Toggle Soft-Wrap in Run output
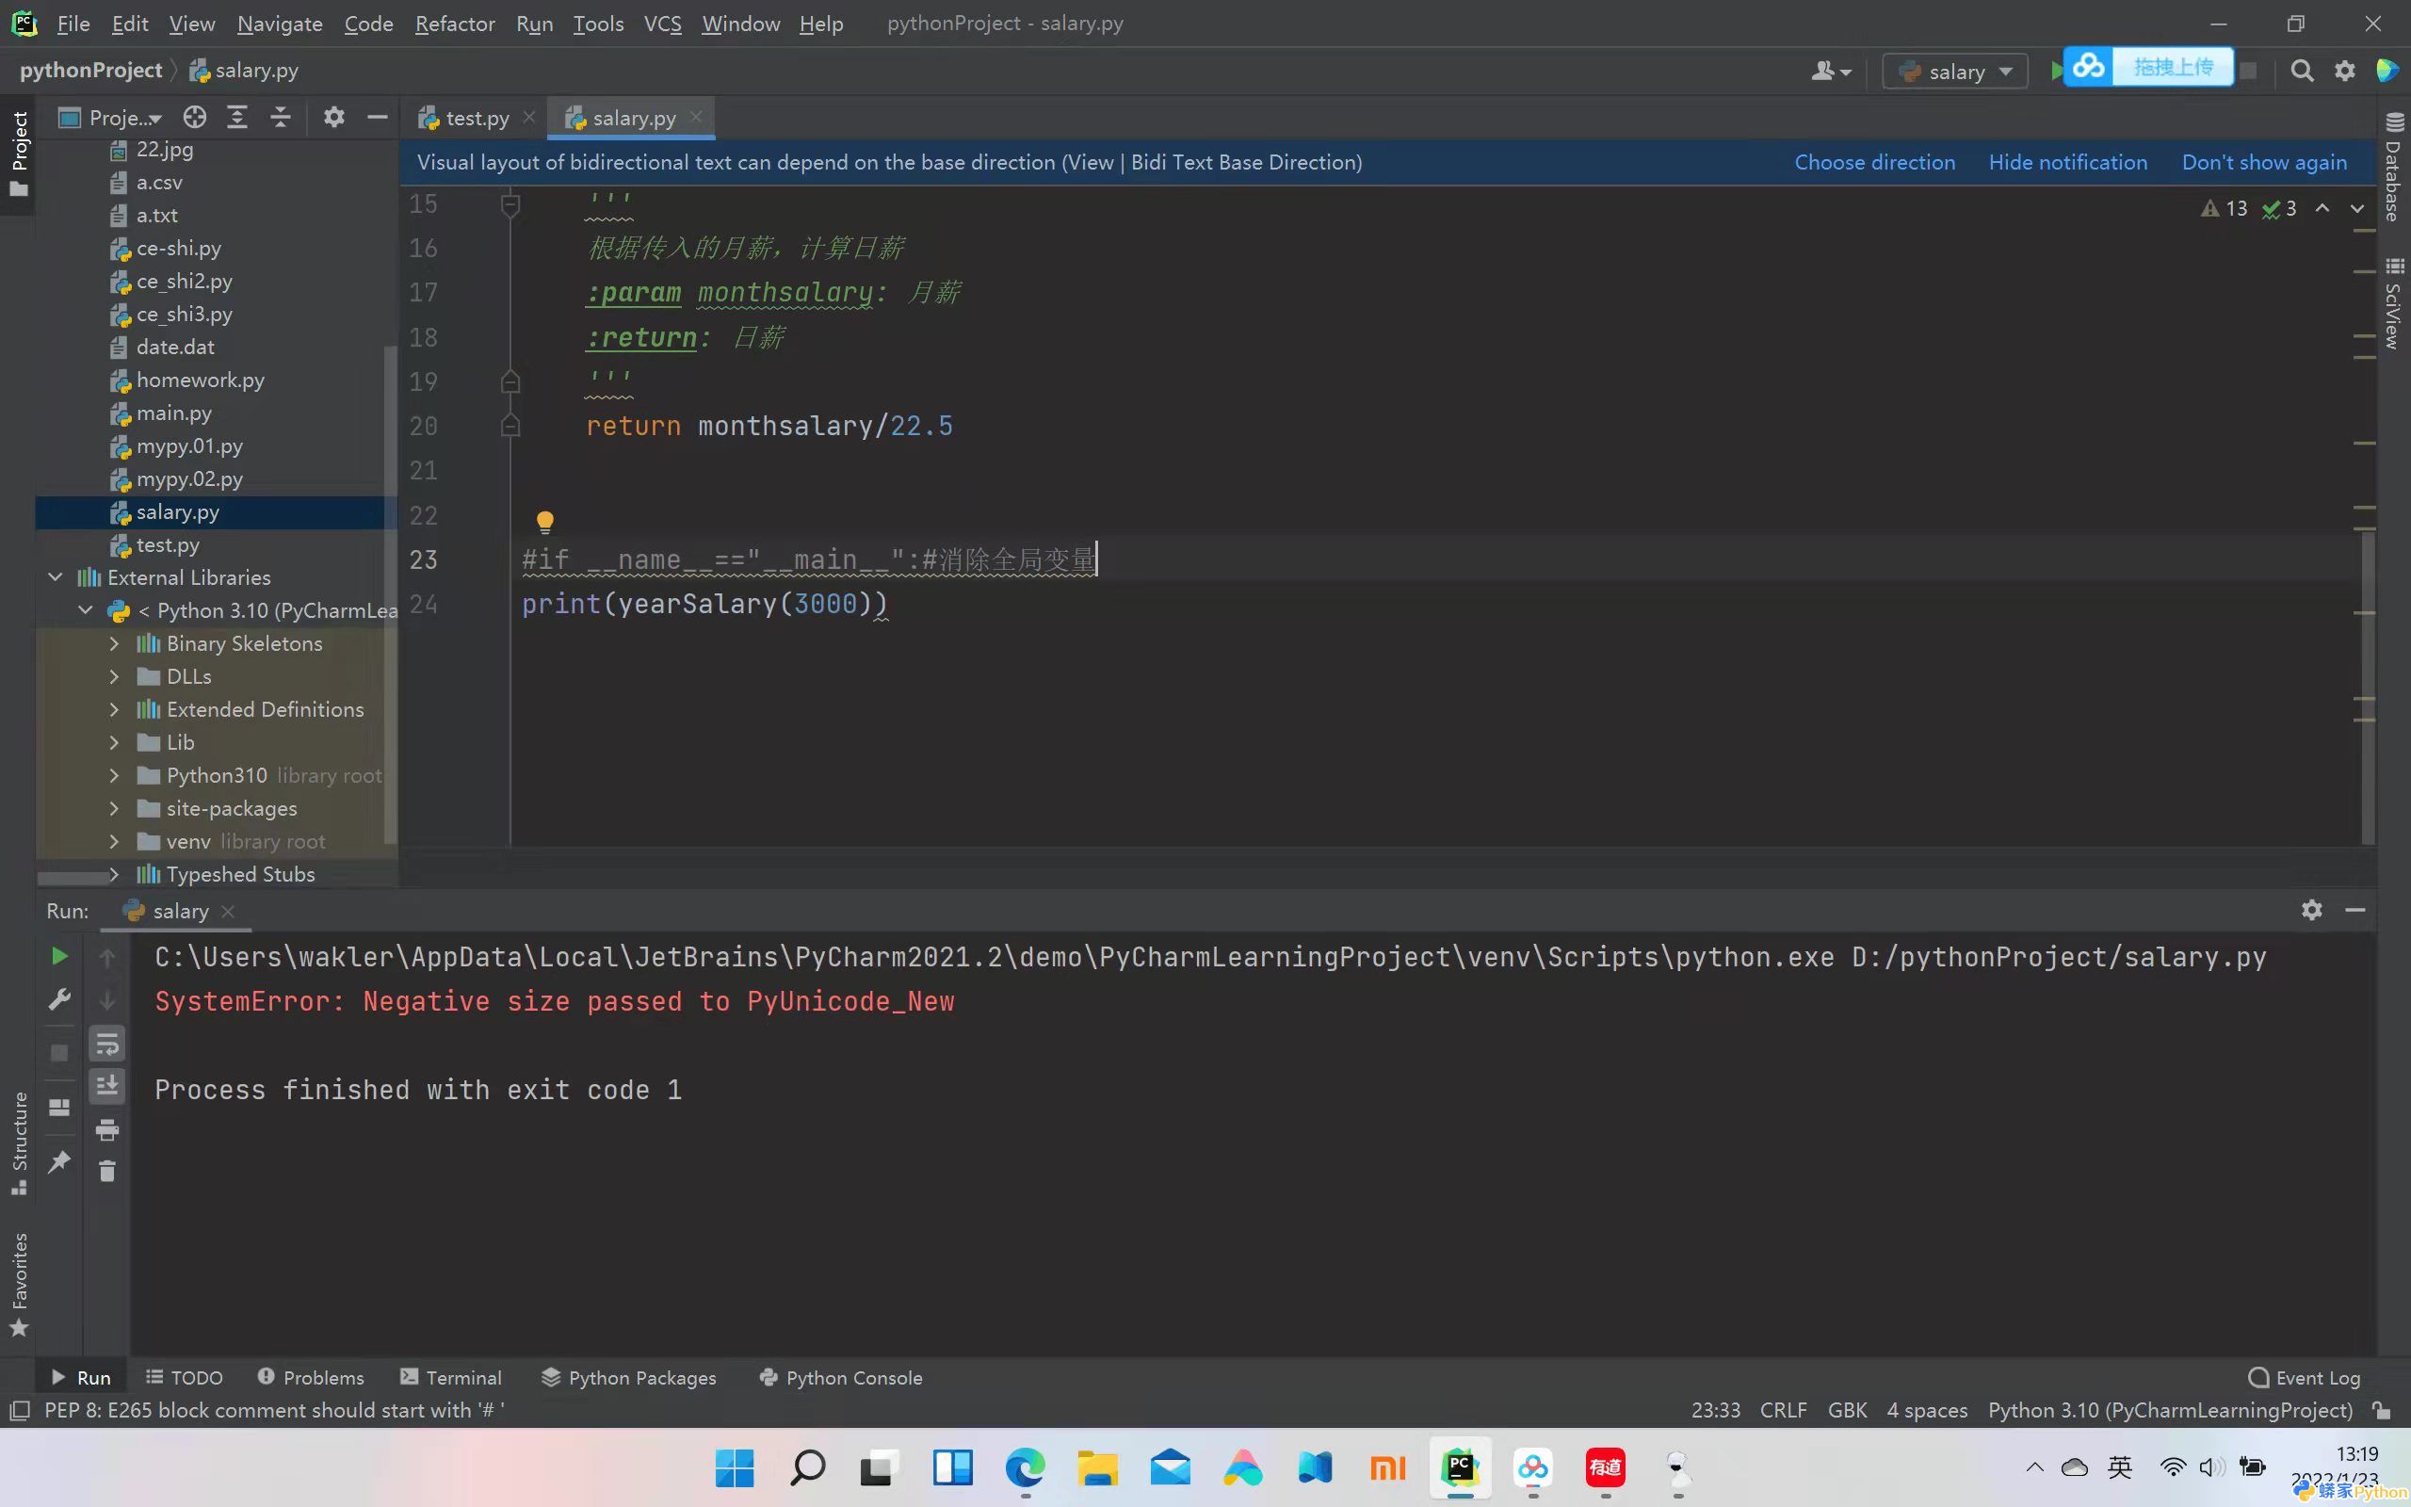The image size is (2411, 1507). pyautogui.click(x=106, y=1044)
